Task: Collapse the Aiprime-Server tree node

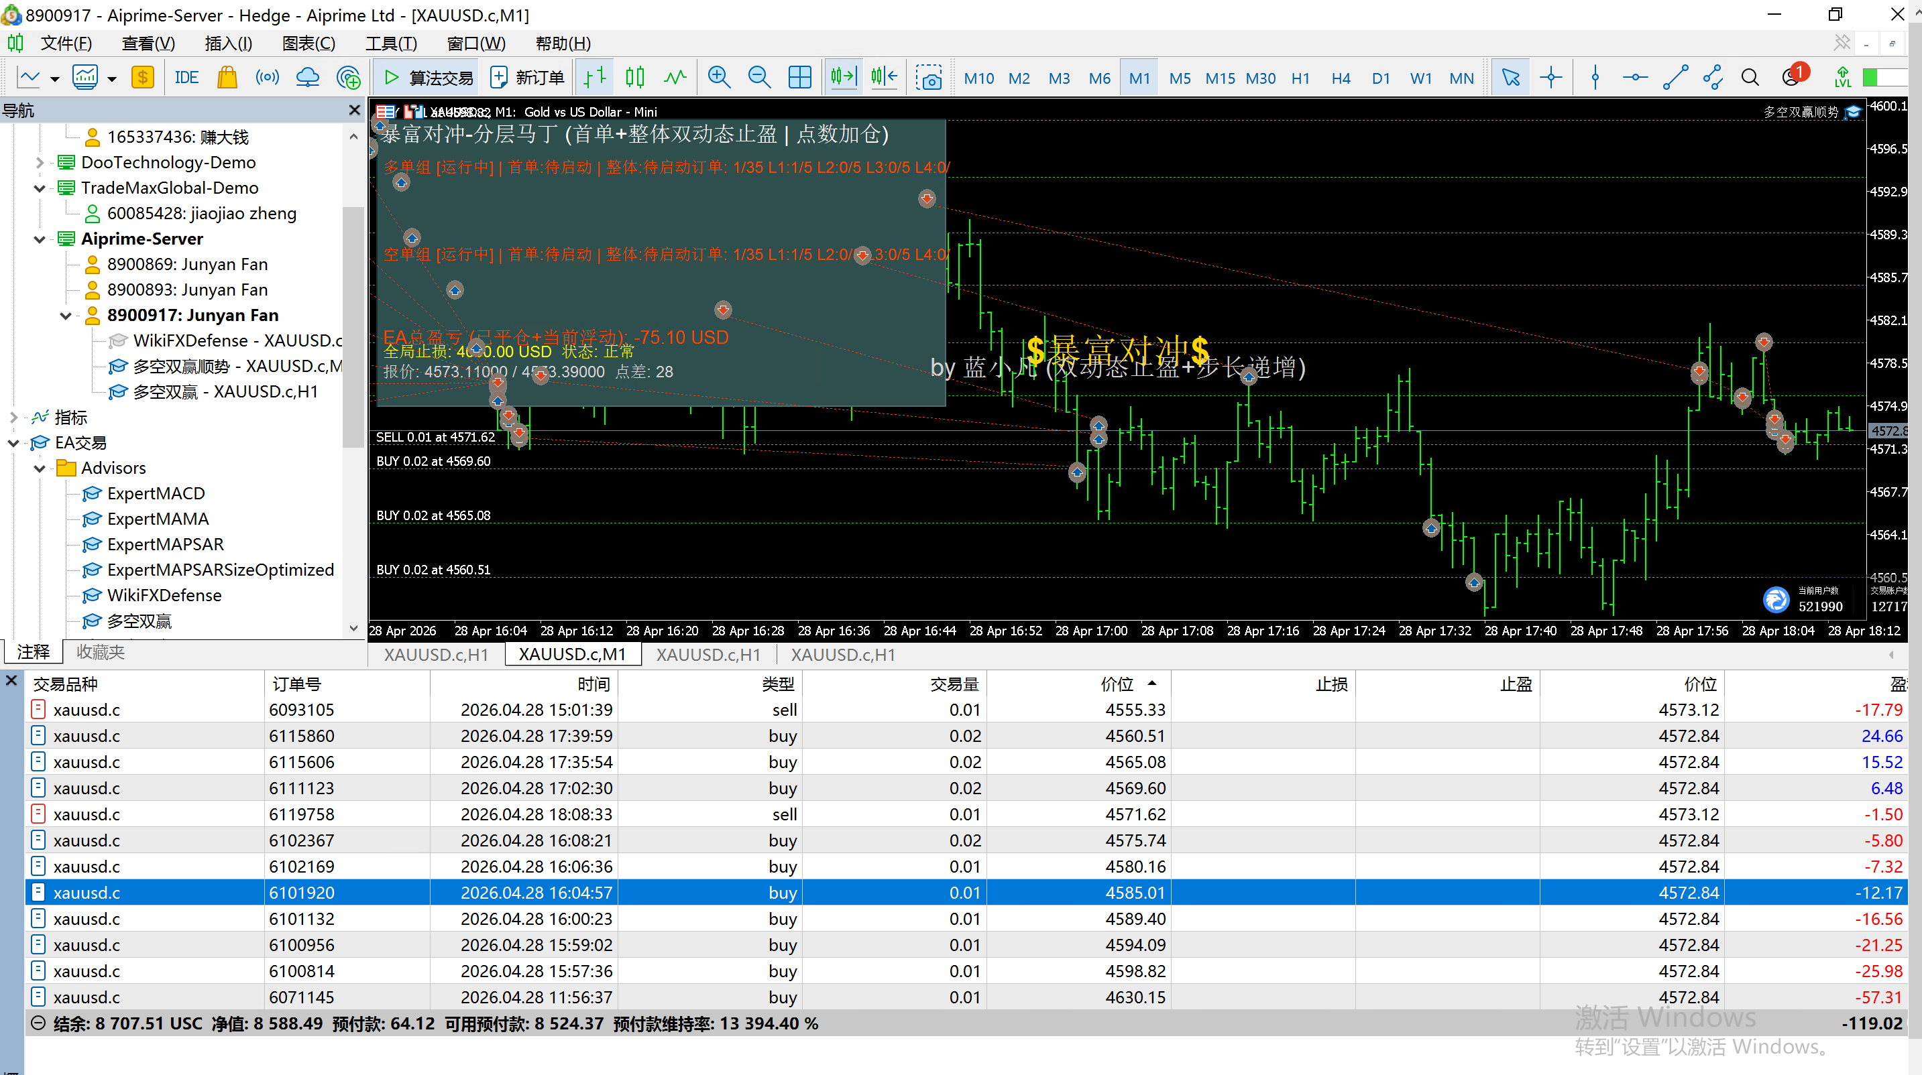Action: 40,239
